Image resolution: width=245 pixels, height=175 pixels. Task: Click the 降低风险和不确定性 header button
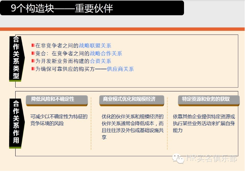(57, 101)
